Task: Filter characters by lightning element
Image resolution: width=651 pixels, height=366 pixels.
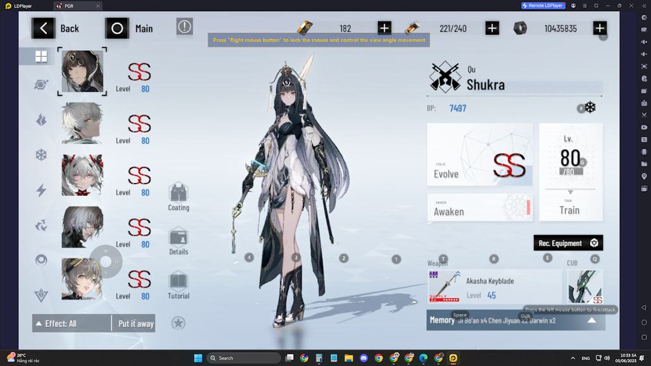Action: [41, 191]
